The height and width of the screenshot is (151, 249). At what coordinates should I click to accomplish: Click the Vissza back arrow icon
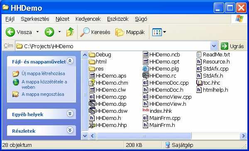click(10, 32)
